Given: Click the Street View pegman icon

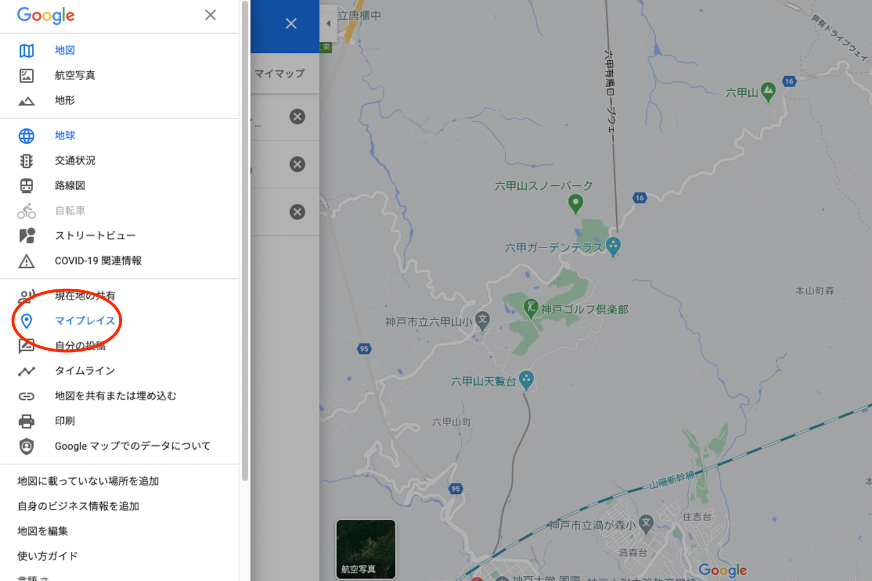Looking at the screenshot, I should 27,235.
